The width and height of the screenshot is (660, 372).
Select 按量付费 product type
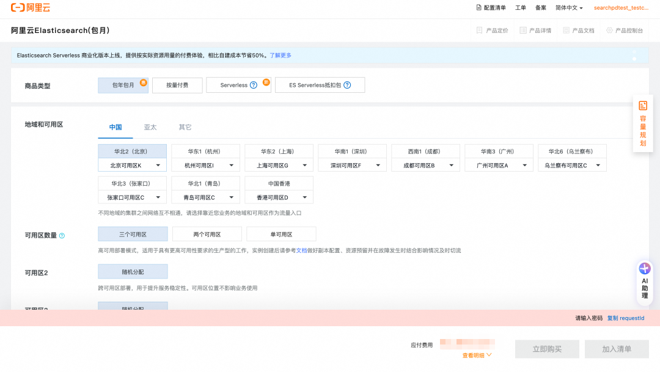(x=177, y=86)
